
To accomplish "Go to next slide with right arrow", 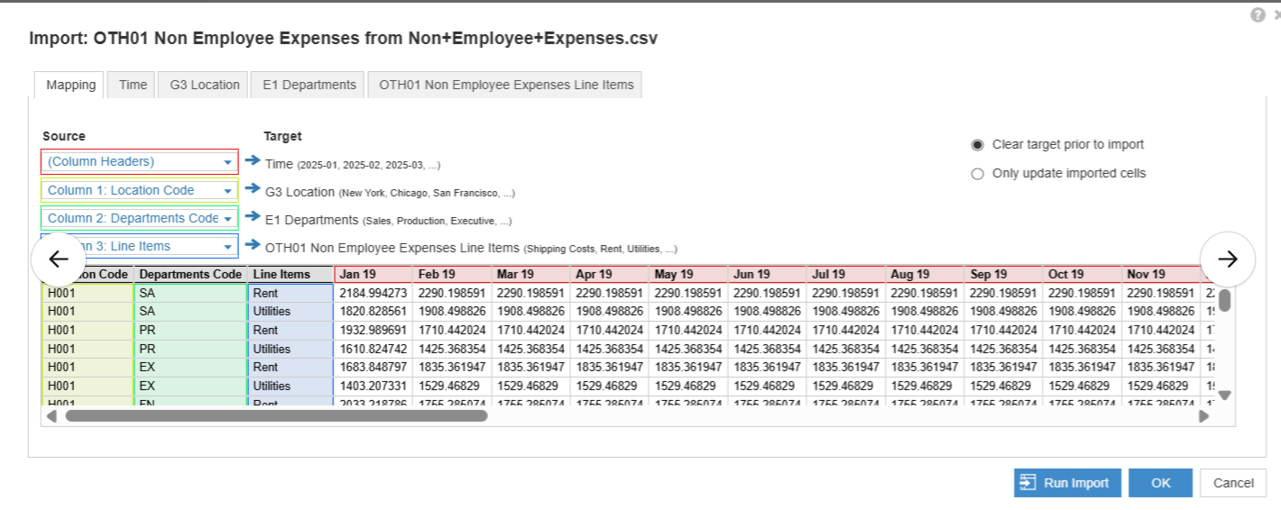I will coord(1228,260).
